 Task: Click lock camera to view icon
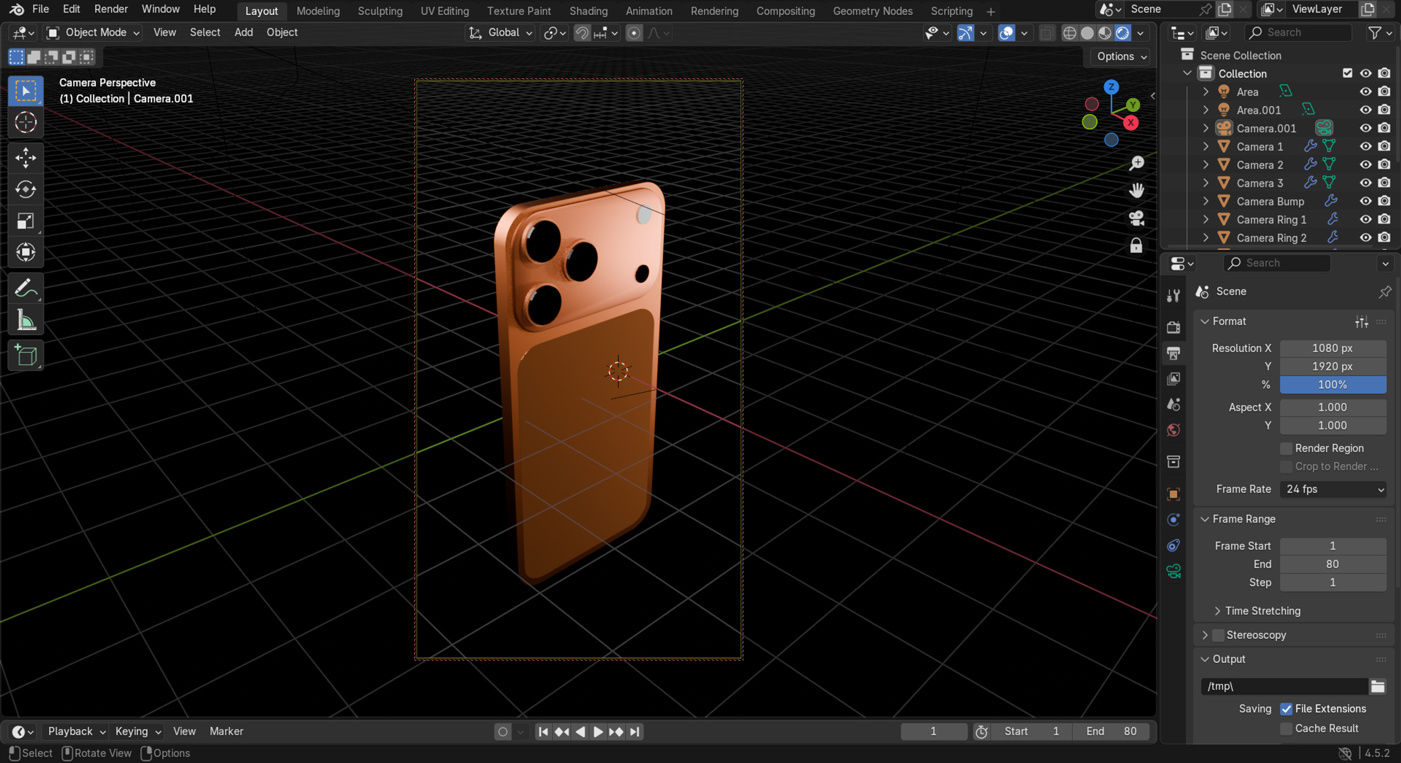click(1136, 246)
